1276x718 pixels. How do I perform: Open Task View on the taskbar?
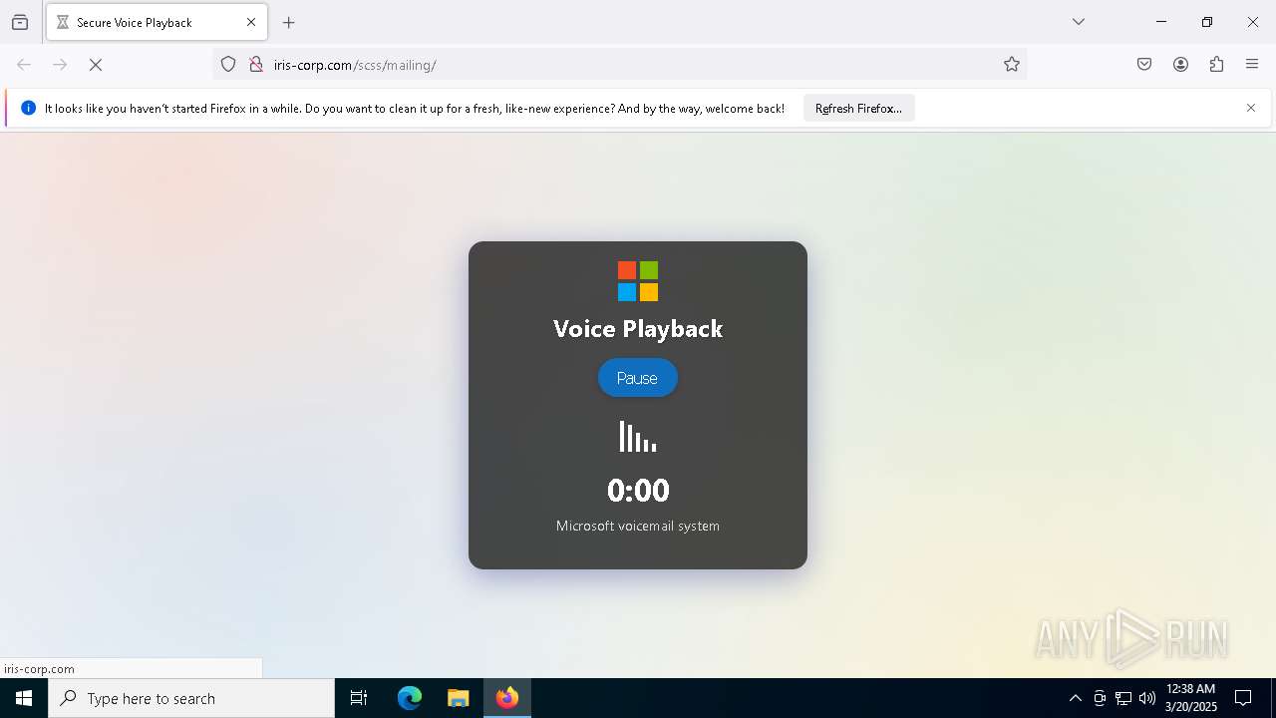click(359, 698)
